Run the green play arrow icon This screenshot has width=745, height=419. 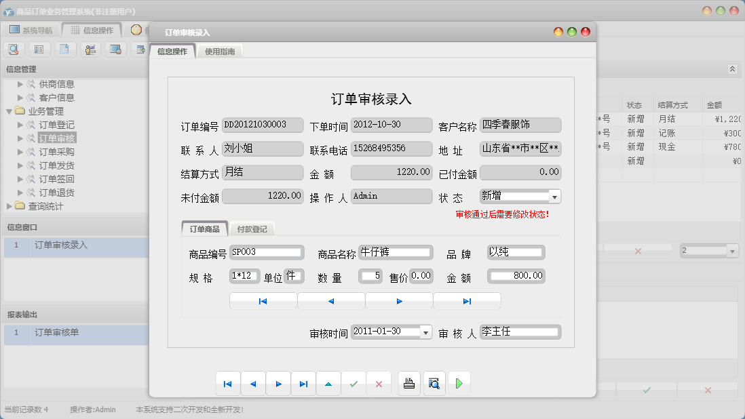pos(459,383)
